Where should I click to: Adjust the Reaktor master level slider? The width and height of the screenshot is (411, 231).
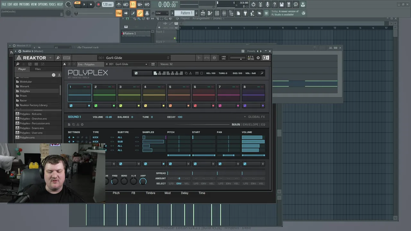click(237, 58)
